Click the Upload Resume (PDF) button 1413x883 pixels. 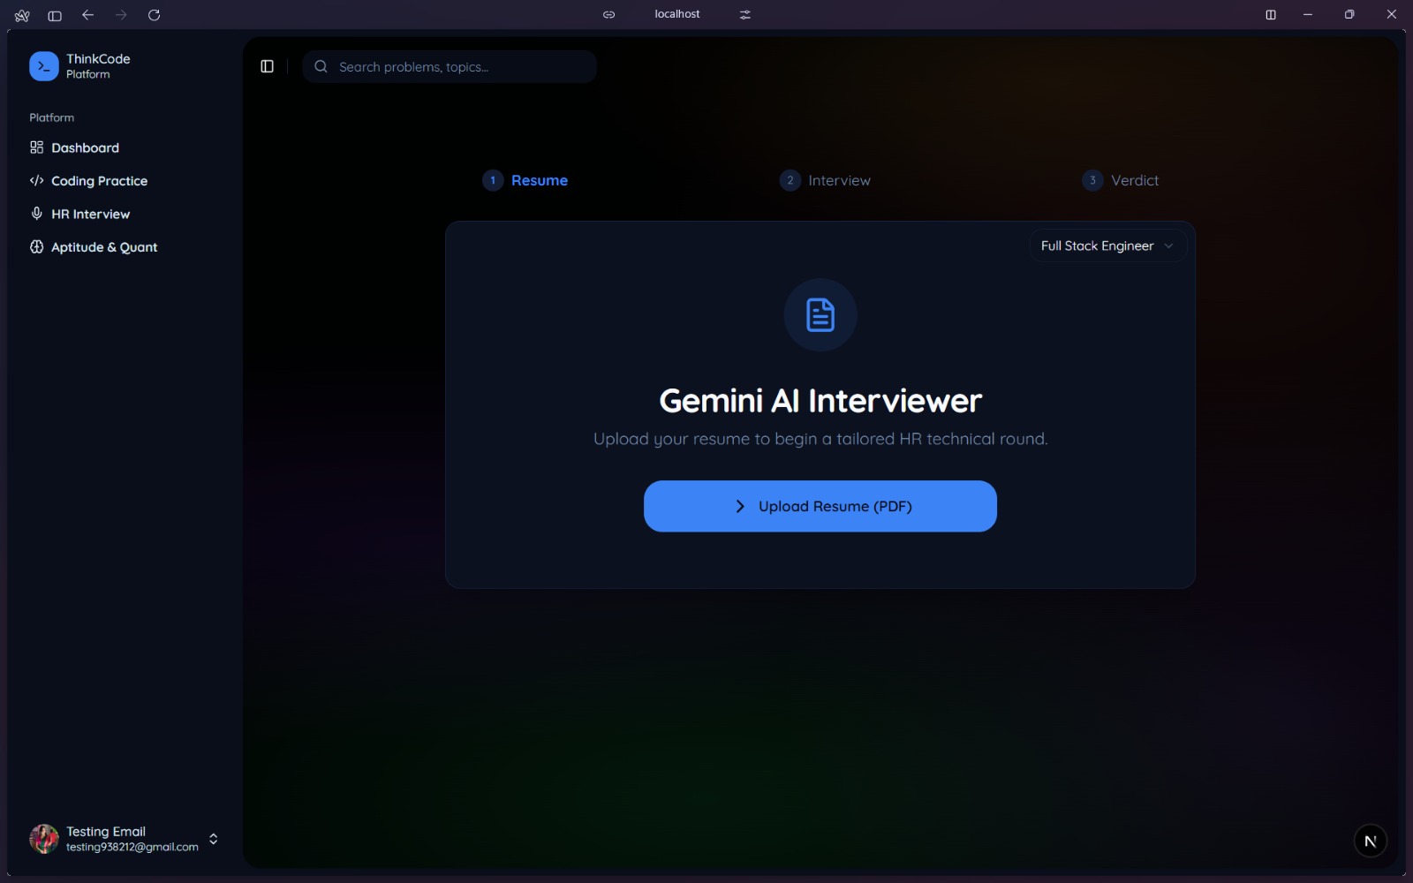pos(820,506)
